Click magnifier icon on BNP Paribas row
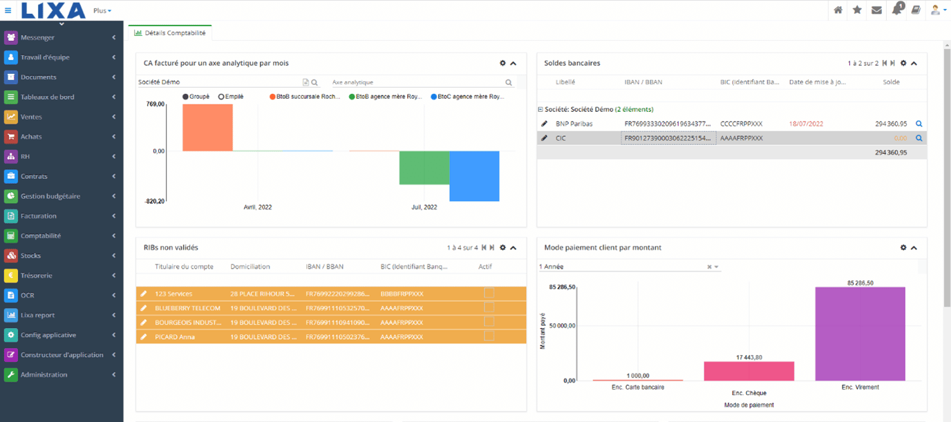This screenshot has width=951, height=422. click(919, 124)
